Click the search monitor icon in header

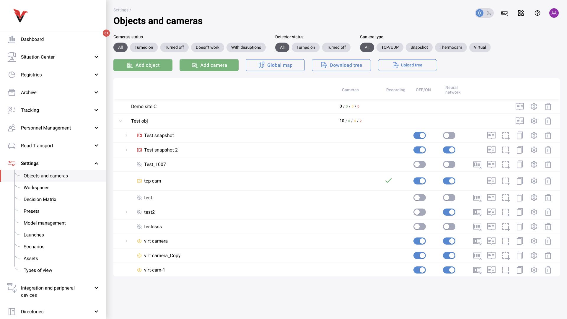pyautogui.click(x=504, y=13)
